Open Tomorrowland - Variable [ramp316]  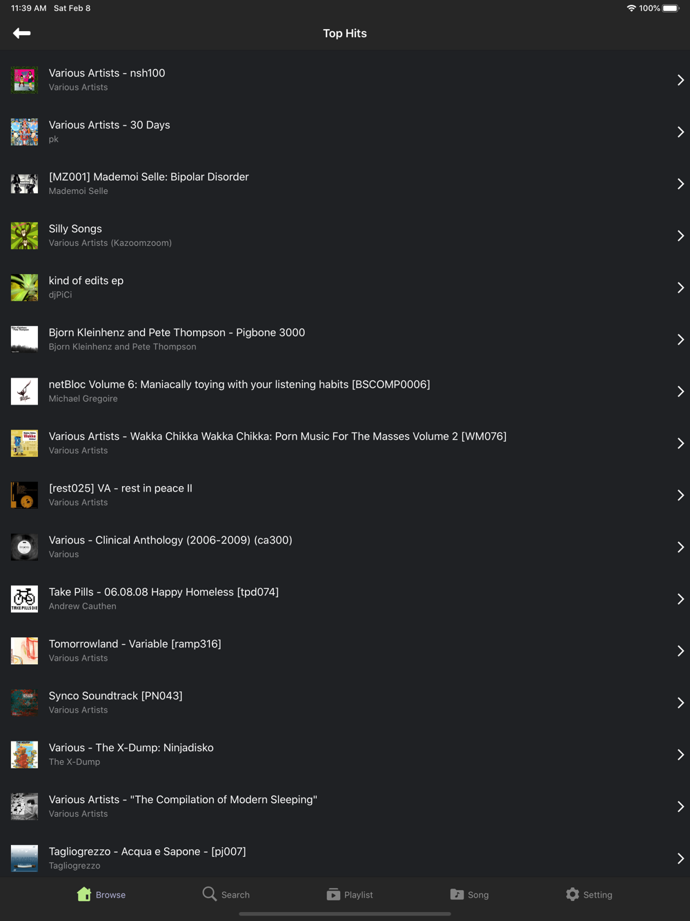[x=345, y=650]
